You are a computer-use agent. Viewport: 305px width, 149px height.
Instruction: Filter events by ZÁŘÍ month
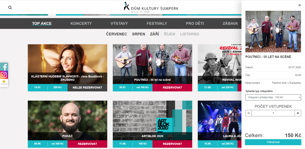155,34
